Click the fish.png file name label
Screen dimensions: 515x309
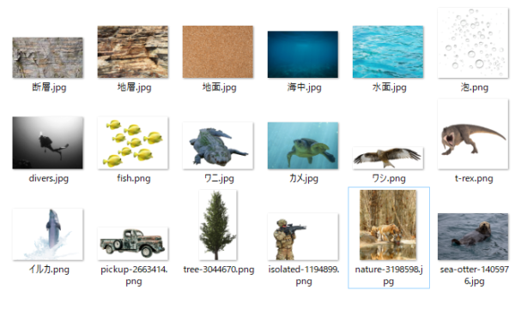pos(134,179)
